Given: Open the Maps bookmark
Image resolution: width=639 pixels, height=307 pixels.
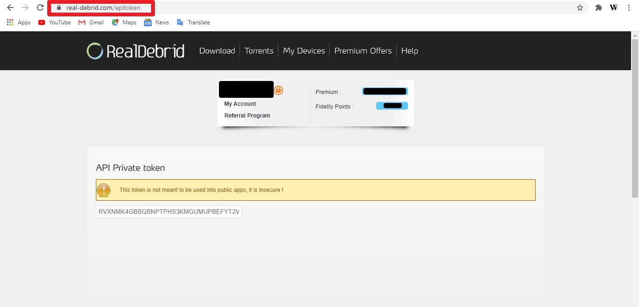Looking at the screenshot, I should click(x=124, y=22).
